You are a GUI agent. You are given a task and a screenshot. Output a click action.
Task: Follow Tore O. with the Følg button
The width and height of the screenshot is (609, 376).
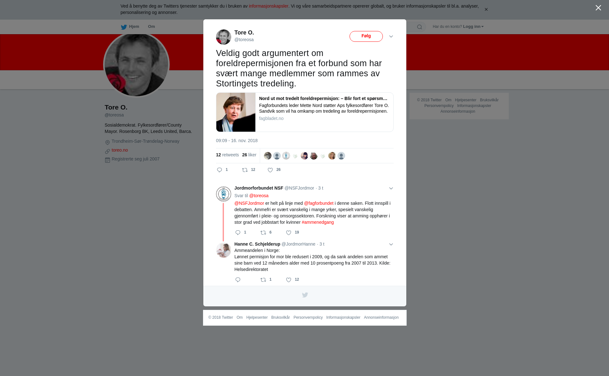tap(366, 36)
